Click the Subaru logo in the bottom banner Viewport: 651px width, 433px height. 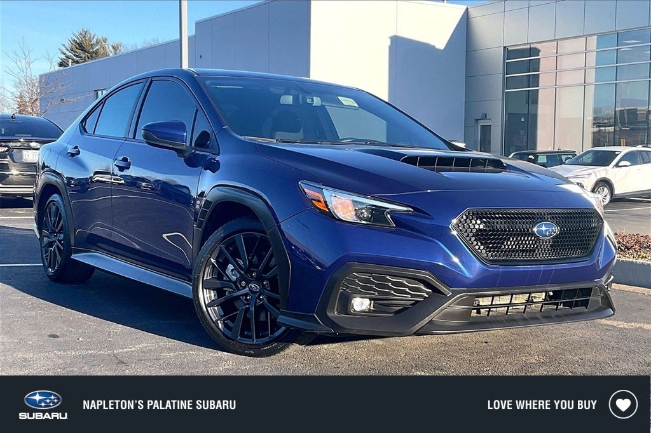point(43,400)
